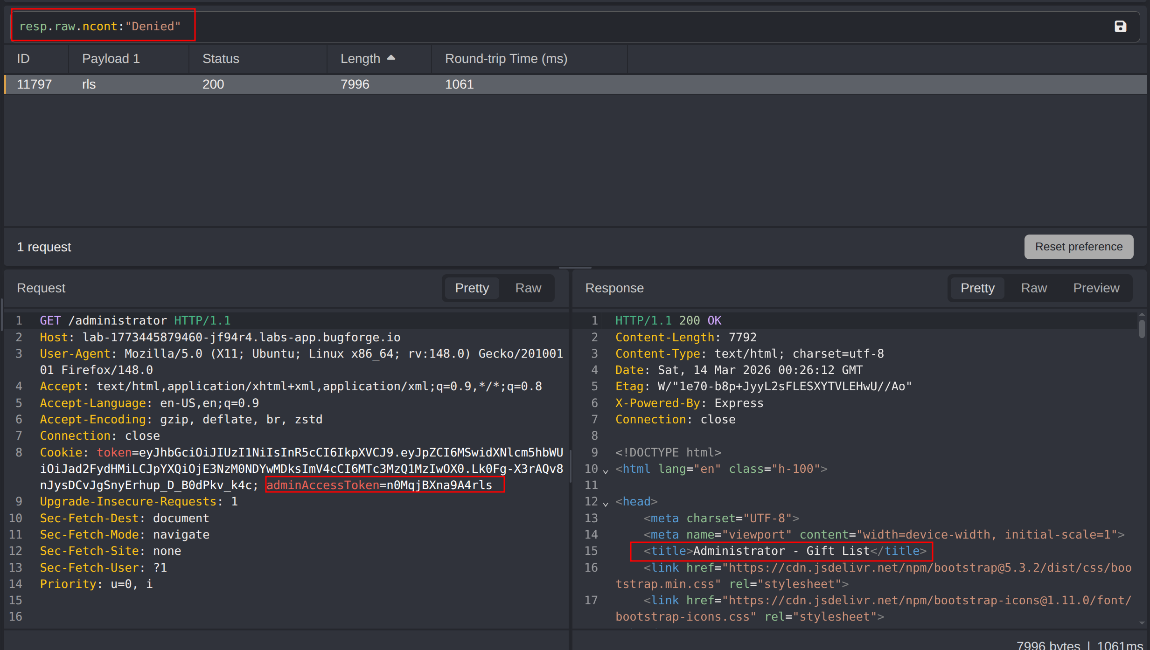Click the Length column sort arrow

tap(391, 58)
